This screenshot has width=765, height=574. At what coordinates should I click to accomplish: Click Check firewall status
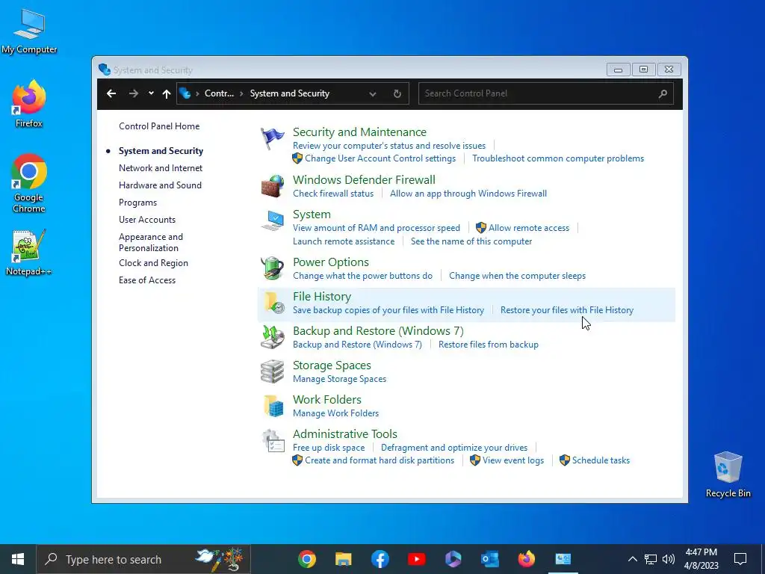pyautogui.click(x=332, y=194)
